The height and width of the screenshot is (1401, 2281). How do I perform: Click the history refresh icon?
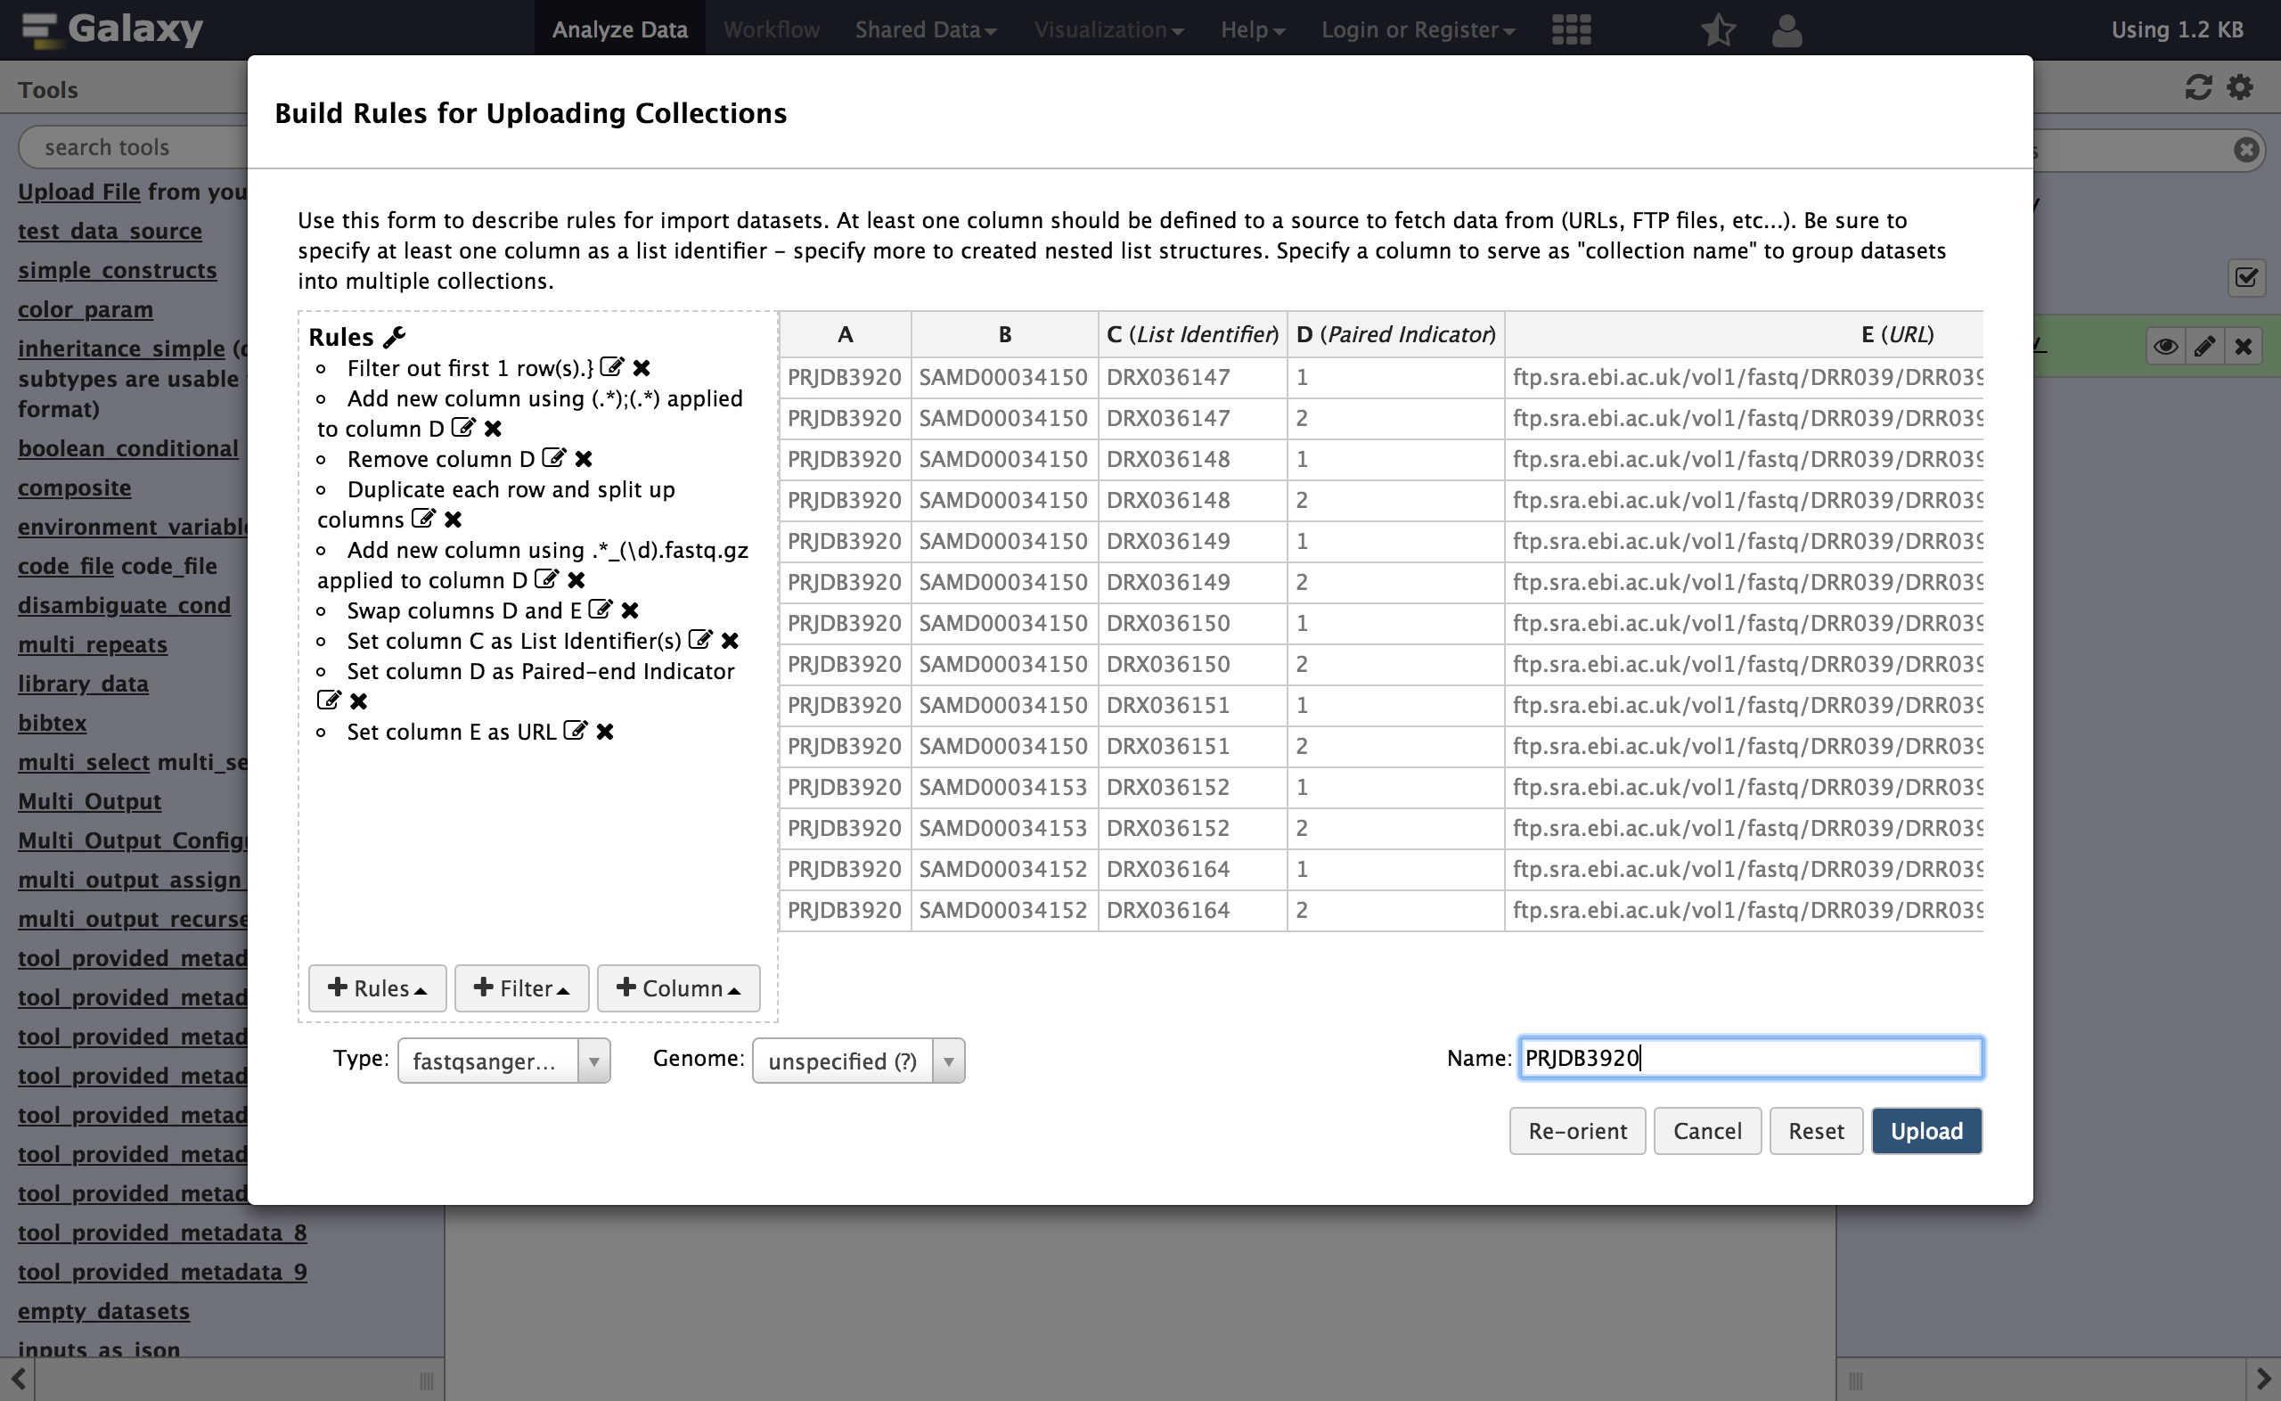click(2197, 87)
